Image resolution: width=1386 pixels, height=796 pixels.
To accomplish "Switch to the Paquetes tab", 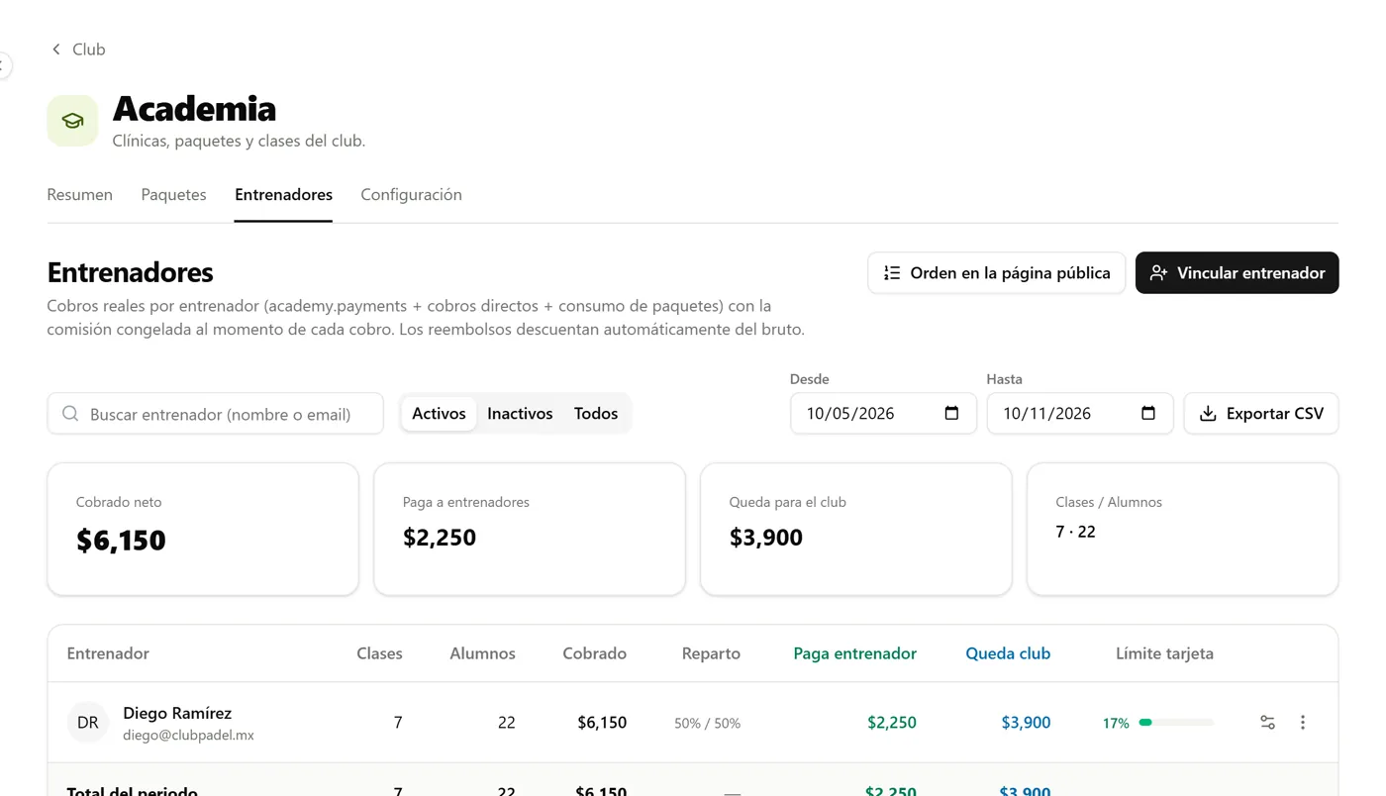I will [173, 195].
